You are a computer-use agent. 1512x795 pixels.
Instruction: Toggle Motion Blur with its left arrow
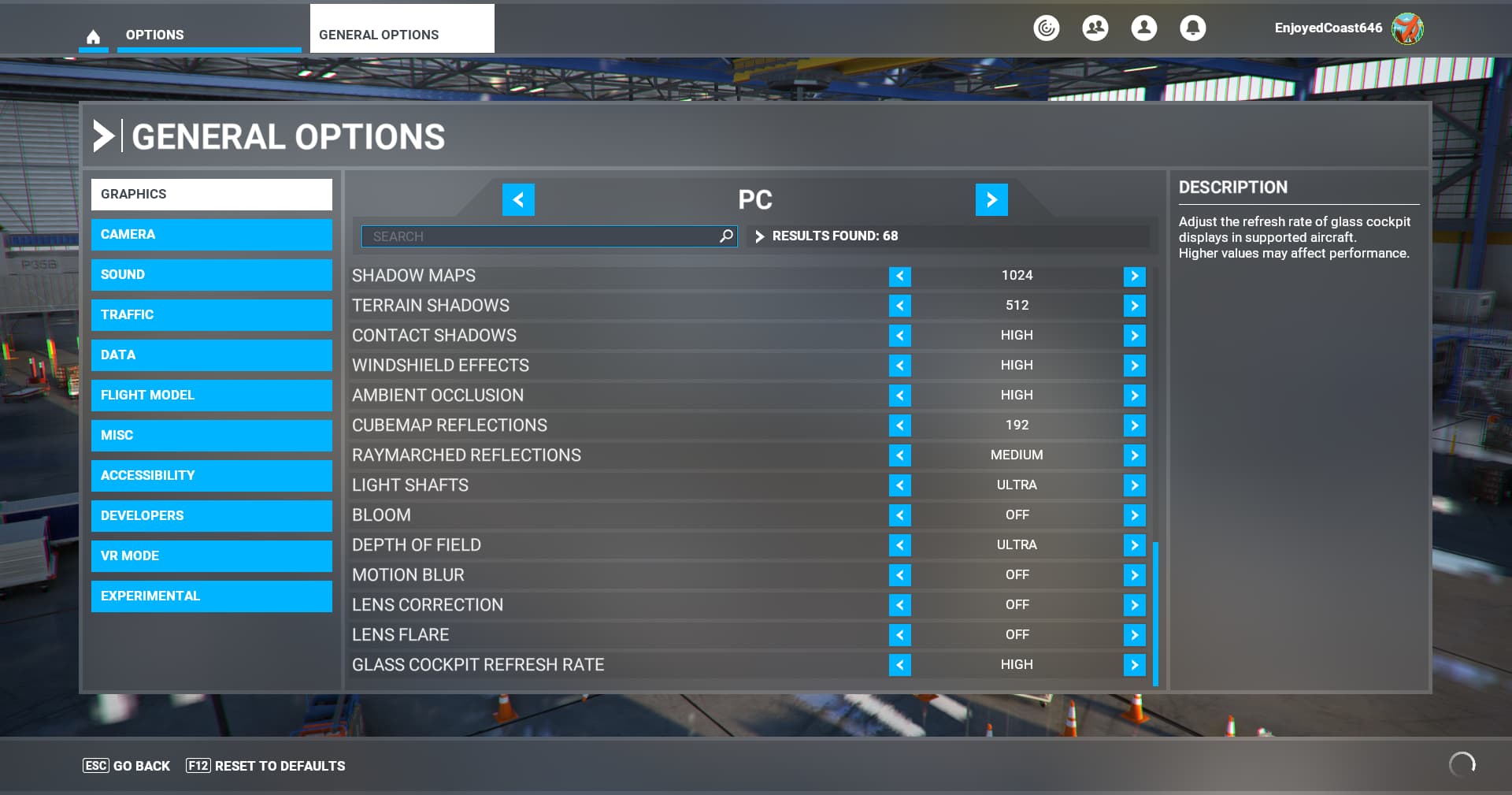[x=900, y=575]
